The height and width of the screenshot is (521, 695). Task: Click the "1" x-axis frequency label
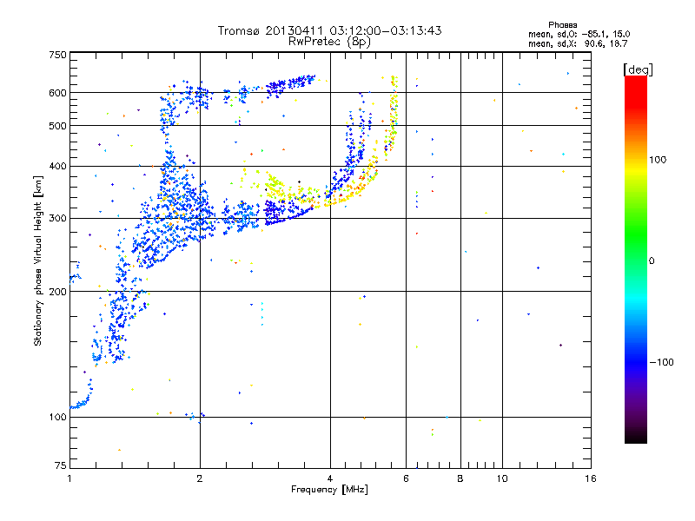pyautogui.click(x=69, y=478)
